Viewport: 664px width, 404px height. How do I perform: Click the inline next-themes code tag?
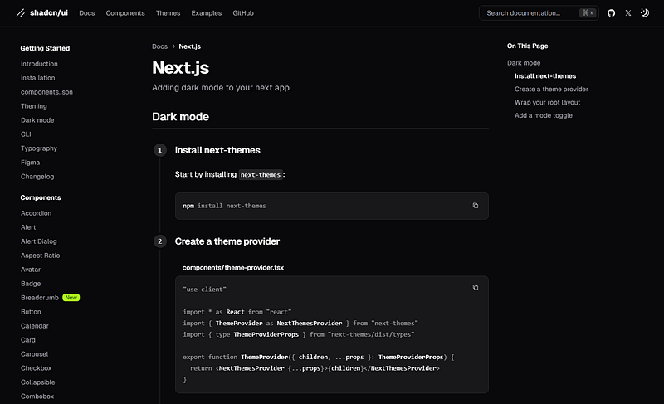coord(261,175)
